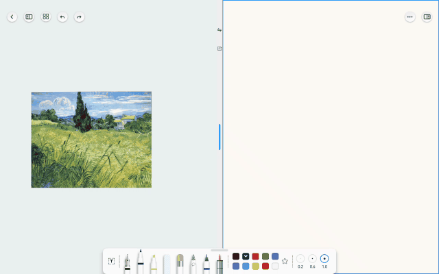Select the raised black marker pen
The height and width of the screenshot is (274, 439).
(x=141, y=262)
